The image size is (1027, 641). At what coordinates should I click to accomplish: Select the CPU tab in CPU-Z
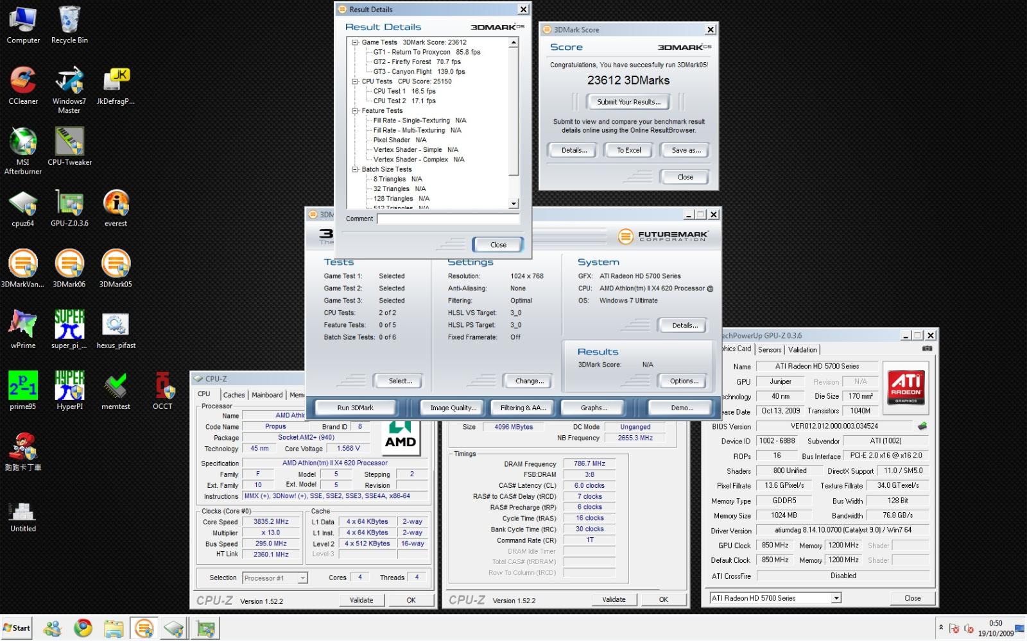pos(204,394)
